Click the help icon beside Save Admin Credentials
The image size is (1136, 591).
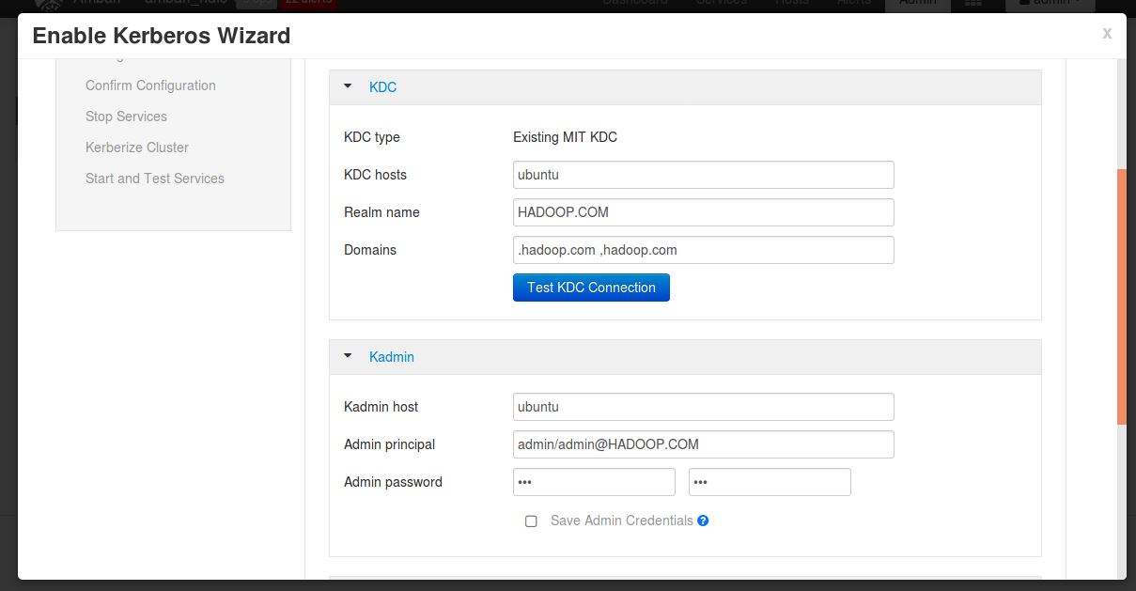coord(703,521)
